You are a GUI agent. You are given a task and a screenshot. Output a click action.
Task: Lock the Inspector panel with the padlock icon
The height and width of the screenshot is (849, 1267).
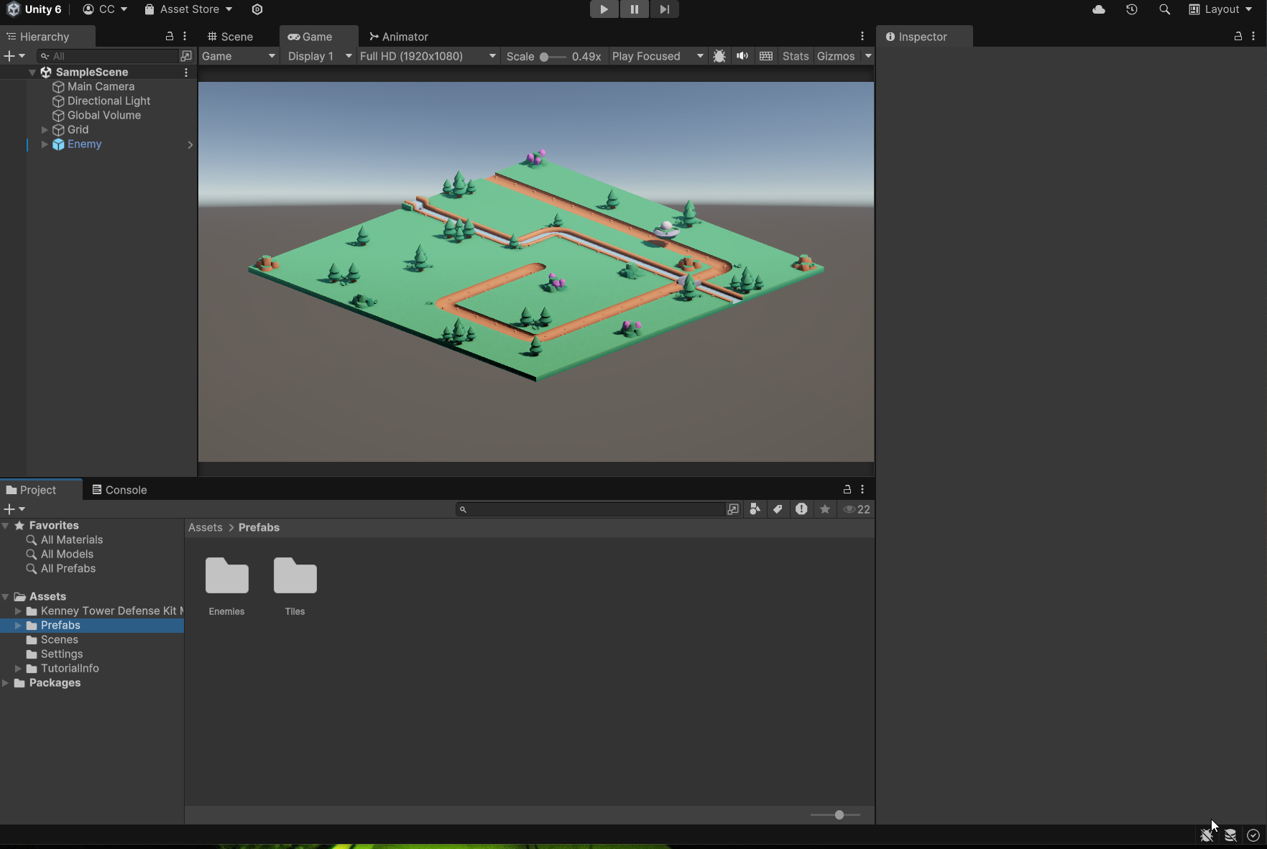pos(1238,36)
